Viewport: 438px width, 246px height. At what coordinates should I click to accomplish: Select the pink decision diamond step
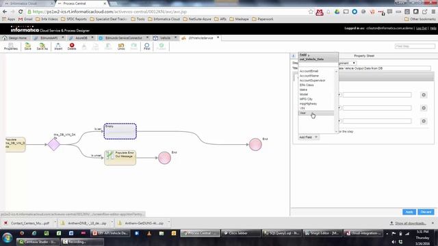[x=53, y=144]
